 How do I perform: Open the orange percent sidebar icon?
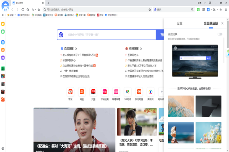point(3,50)
